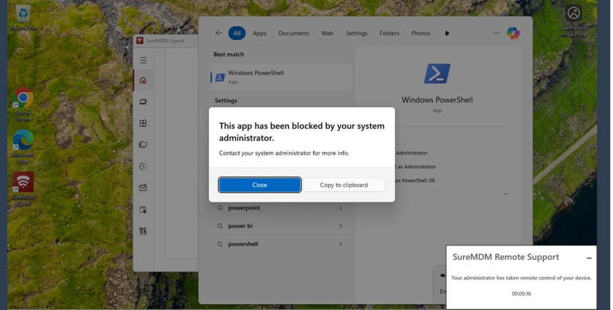
Task: Click the Copilot icon in search panel
Action: click(513, 33)
